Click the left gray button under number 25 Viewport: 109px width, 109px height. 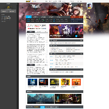tap(4, 11)
